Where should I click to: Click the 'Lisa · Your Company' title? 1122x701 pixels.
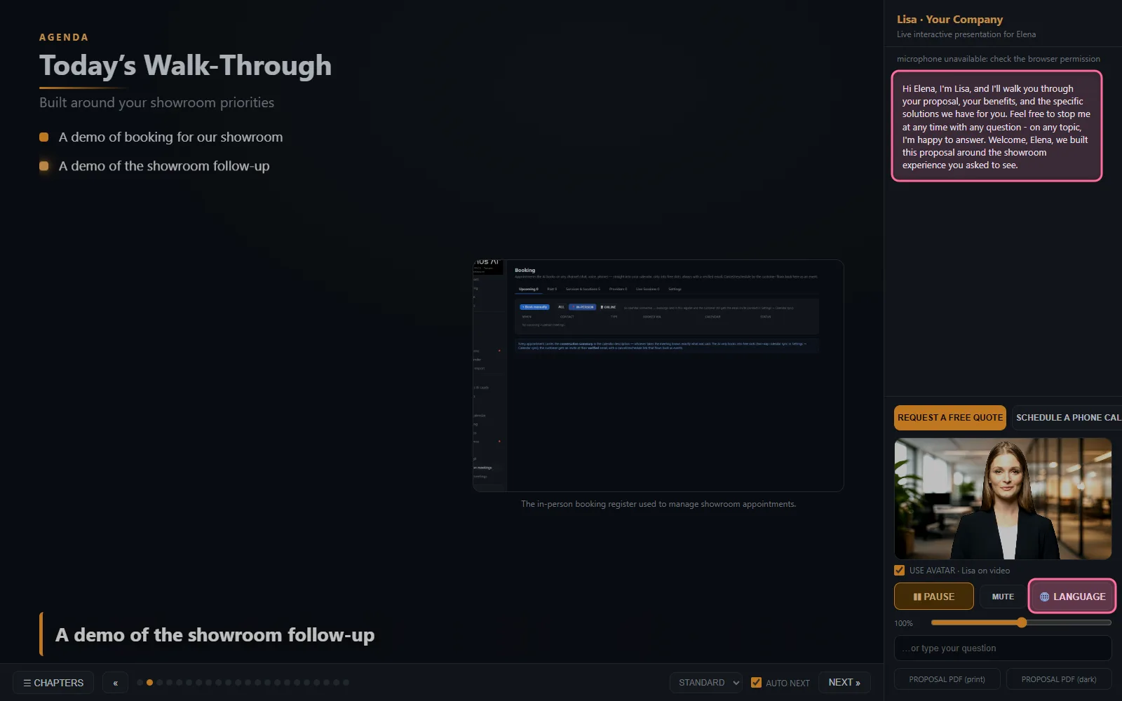point(949,20)
